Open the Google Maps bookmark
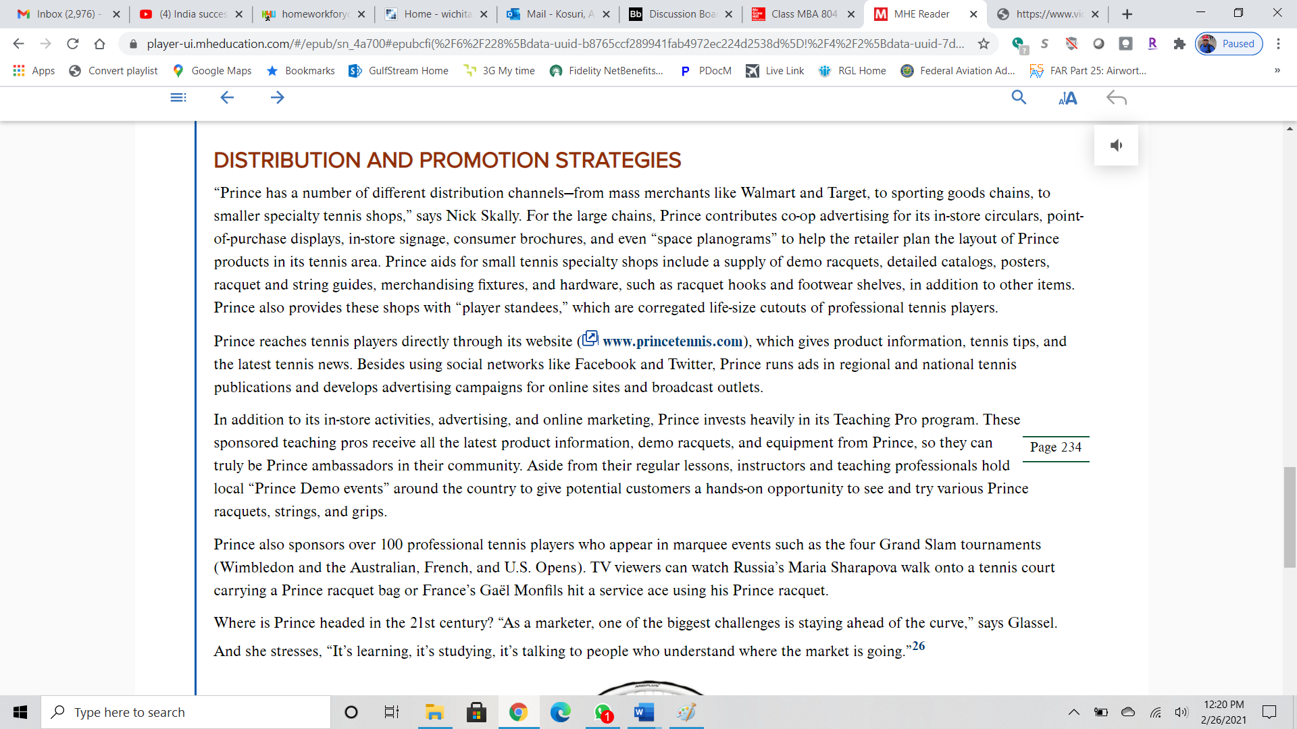 [x=213, y=70]
